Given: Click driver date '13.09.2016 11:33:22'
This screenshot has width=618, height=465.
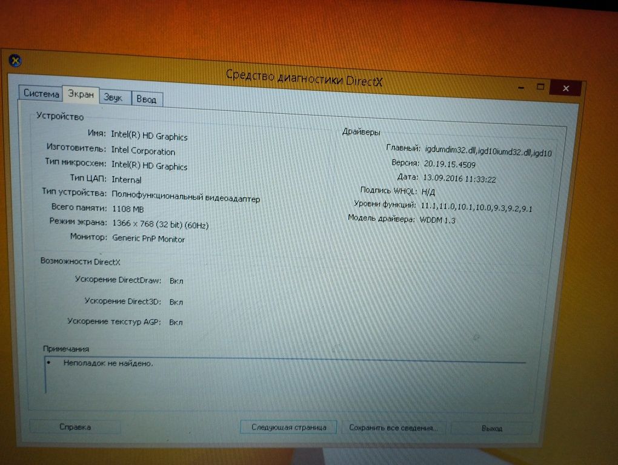Looking at the screenshot, I should [459, 178].
